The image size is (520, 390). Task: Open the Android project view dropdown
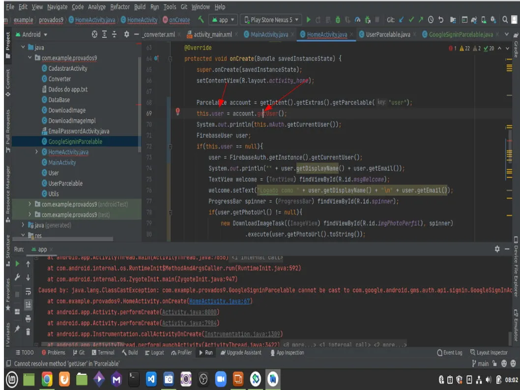click(34, 34)
